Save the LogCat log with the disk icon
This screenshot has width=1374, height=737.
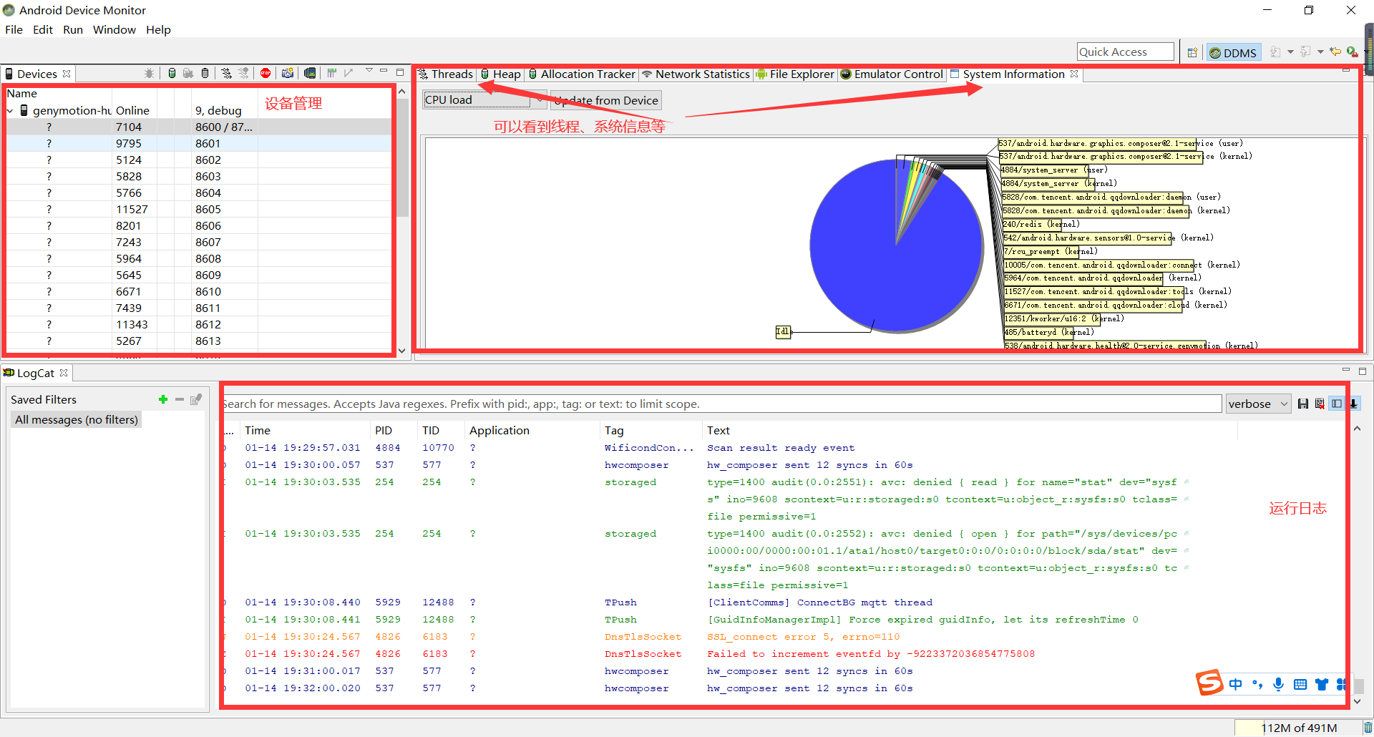point(1303,403)
